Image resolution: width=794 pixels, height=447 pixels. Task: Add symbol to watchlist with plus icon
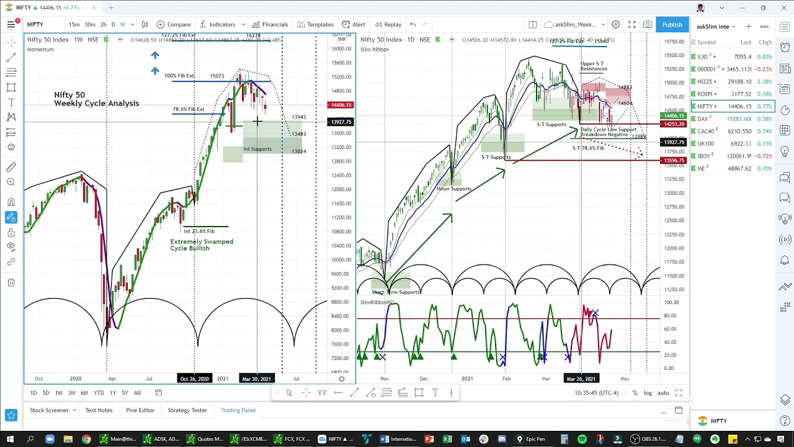pos(748,26)
